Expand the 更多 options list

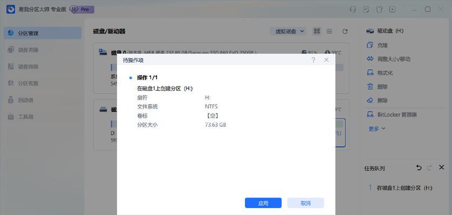point(377,128)
